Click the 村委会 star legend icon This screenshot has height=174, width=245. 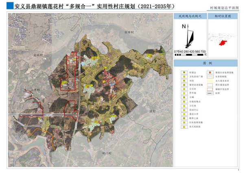(x=184, y=72)
